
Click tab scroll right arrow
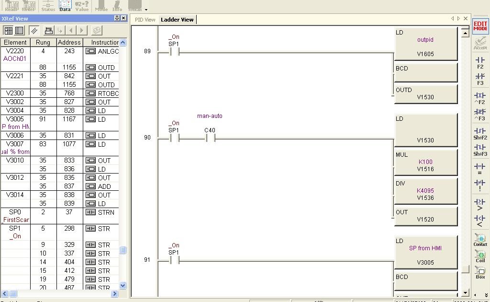click(x=458, y=19)
